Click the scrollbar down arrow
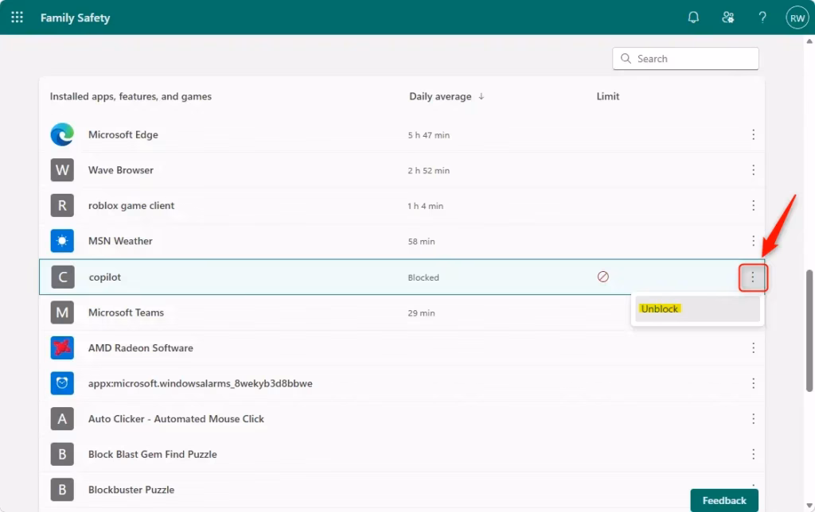This screenshot has width=815, height=512. pyautogui.click(x=809, y=506)
